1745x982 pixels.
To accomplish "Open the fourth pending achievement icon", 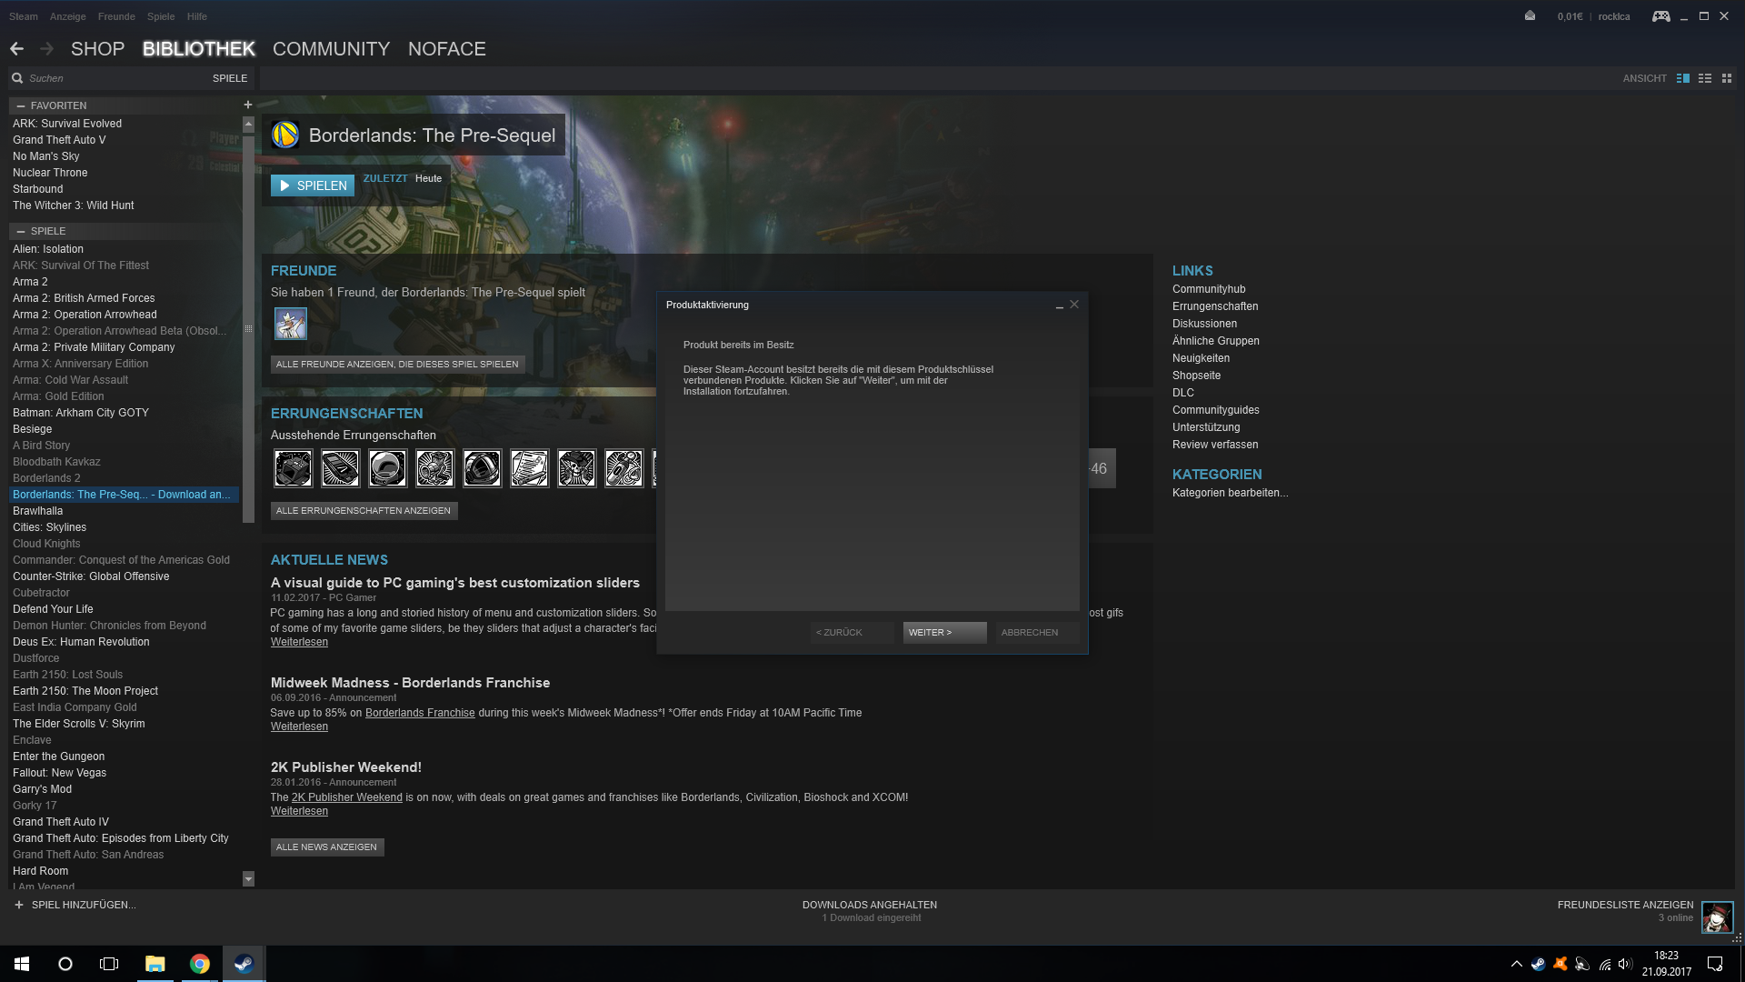I will [434, 468].
